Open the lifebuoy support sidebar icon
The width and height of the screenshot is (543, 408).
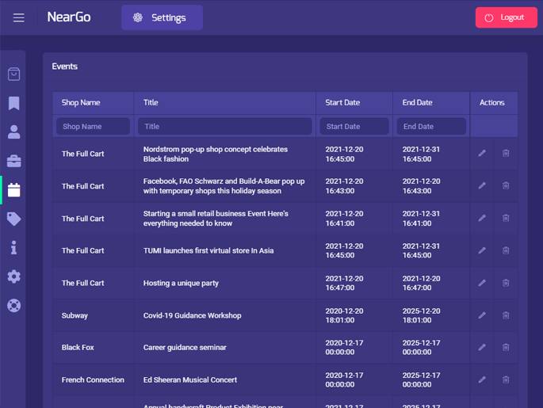point(14,306)
